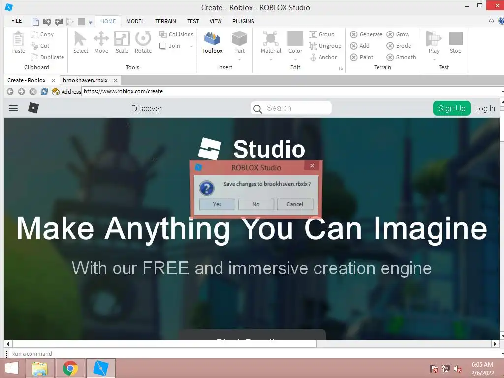The image size is (504, 378).
Task: Open the Color swatch picker
Action: pyautogui.click(x=295, y=42)
